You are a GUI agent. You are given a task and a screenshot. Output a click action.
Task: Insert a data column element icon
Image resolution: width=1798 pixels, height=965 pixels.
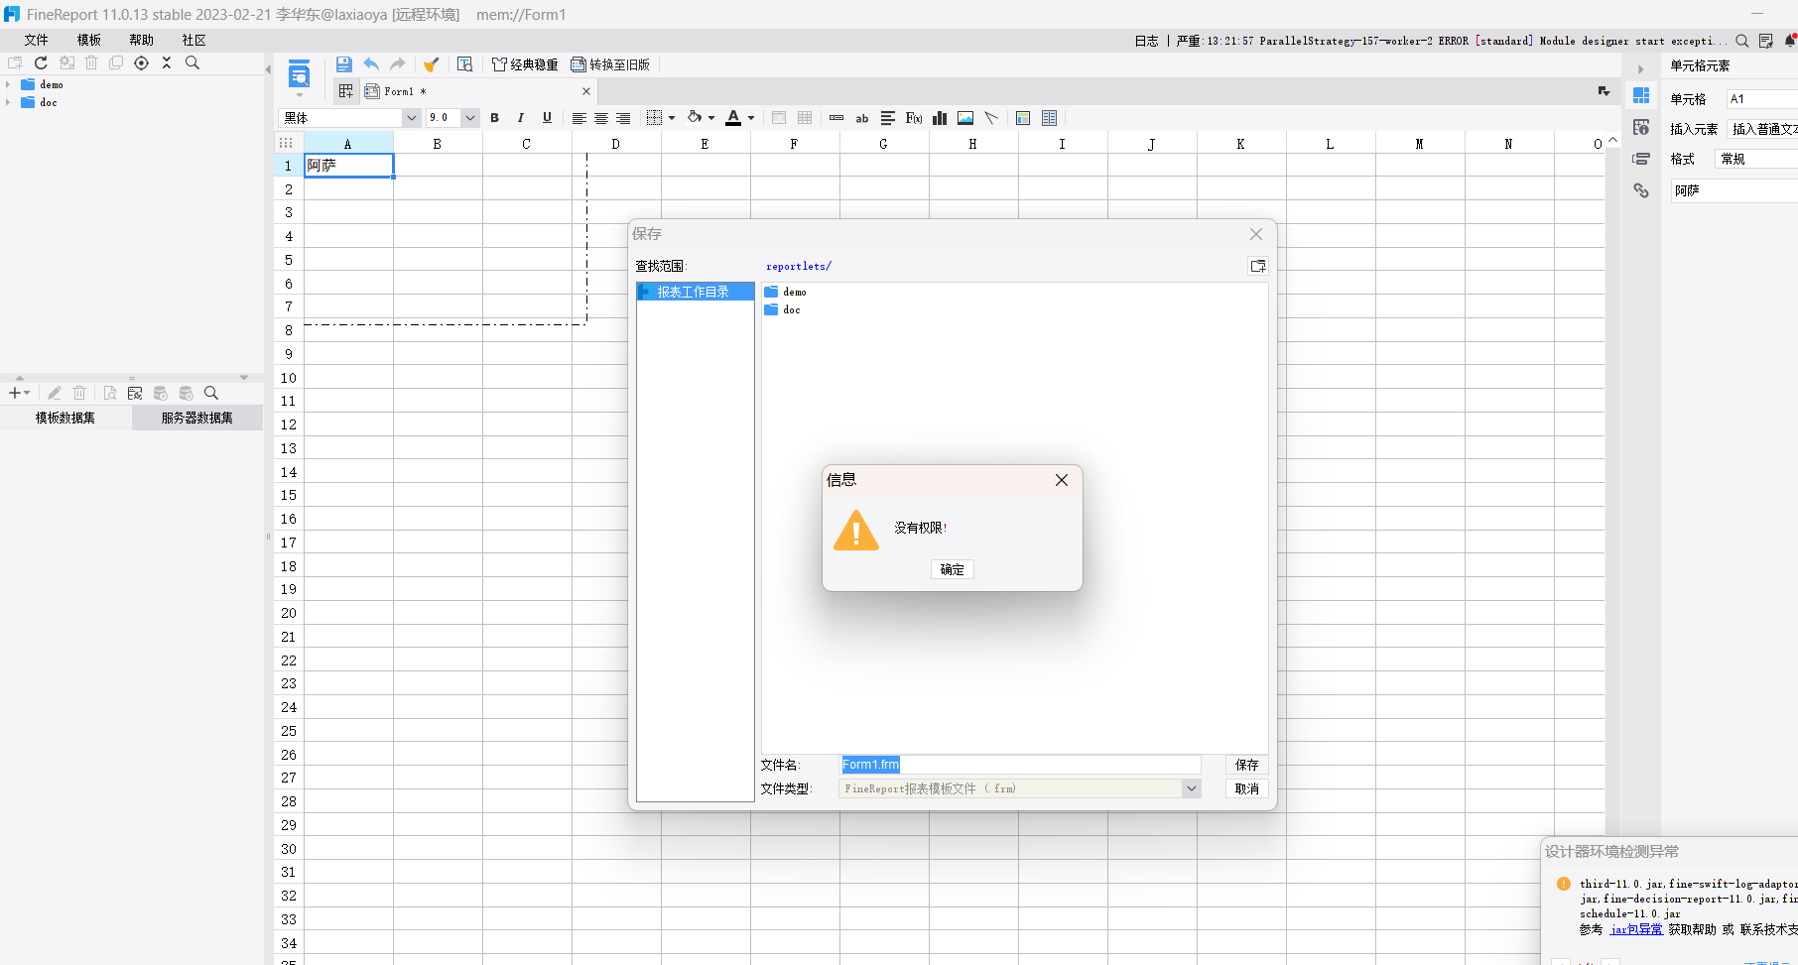(836, 118)
